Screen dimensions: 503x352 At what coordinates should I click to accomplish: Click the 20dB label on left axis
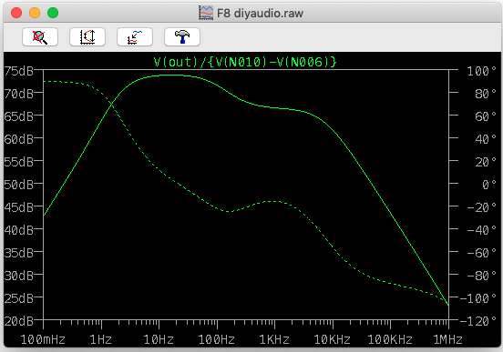coord(18,320)
